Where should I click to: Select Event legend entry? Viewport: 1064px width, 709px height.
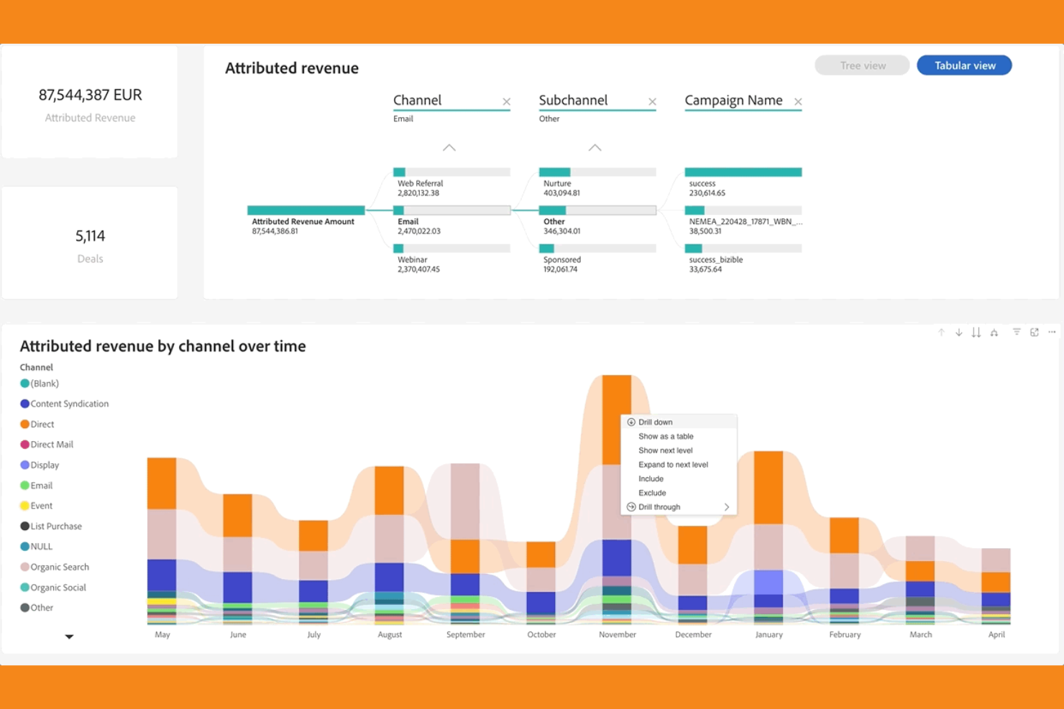point(36,506)
